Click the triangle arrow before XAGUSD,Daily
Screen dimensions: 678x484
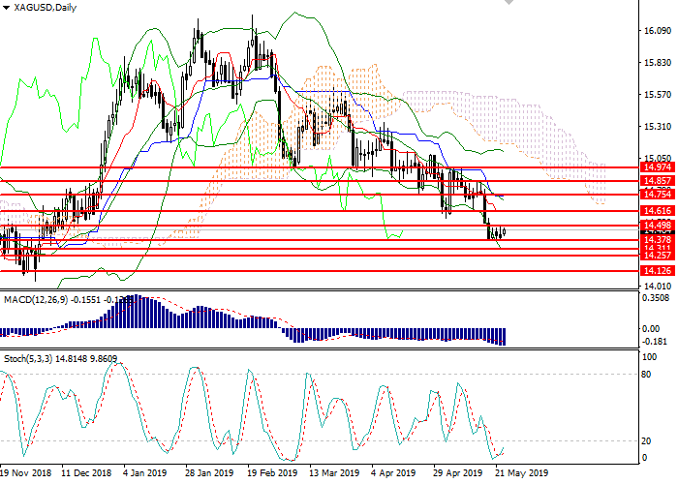tap(6, 8)
